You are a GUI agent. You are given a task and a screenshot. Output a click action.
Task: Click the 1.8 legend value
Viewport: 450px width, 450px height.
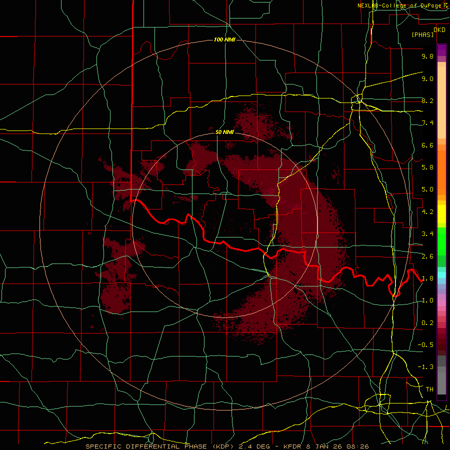click(x=427, y=278)
